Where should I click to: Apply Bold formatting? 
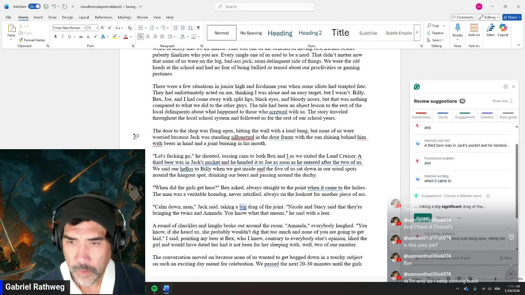(55, 37)
